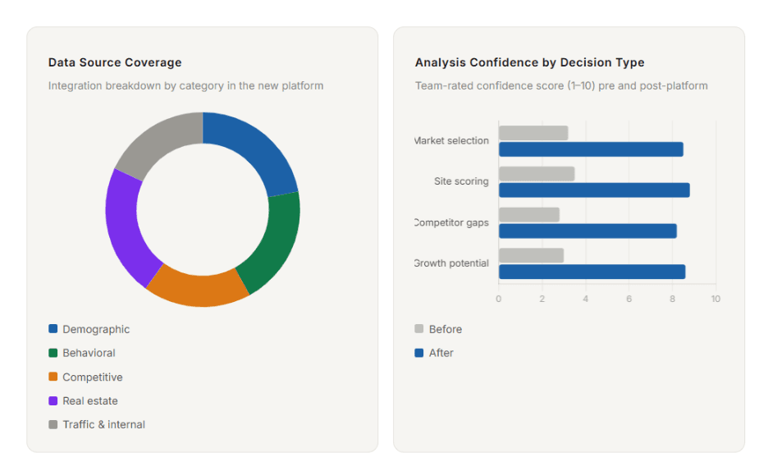Image resolution: width=768 pixels, height=471 pixels.
Task: Click the Site scoring After blue bar
Action: pyautogui.click(x=594, y=190)
